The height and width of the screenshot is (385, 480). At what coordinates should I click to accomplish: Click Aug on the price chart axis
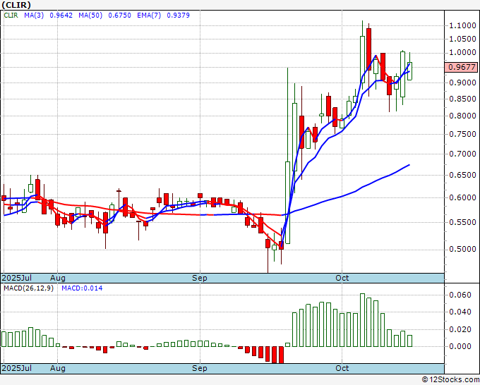58,278
